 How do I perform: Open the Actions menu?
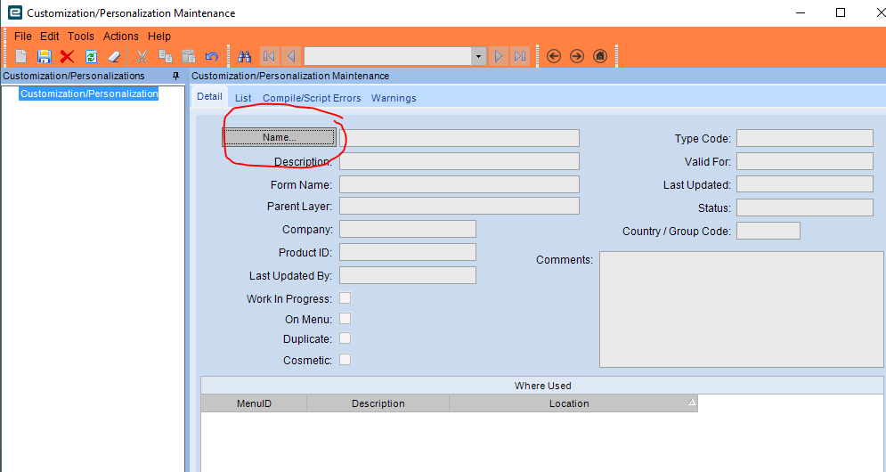tap(120, 37)
